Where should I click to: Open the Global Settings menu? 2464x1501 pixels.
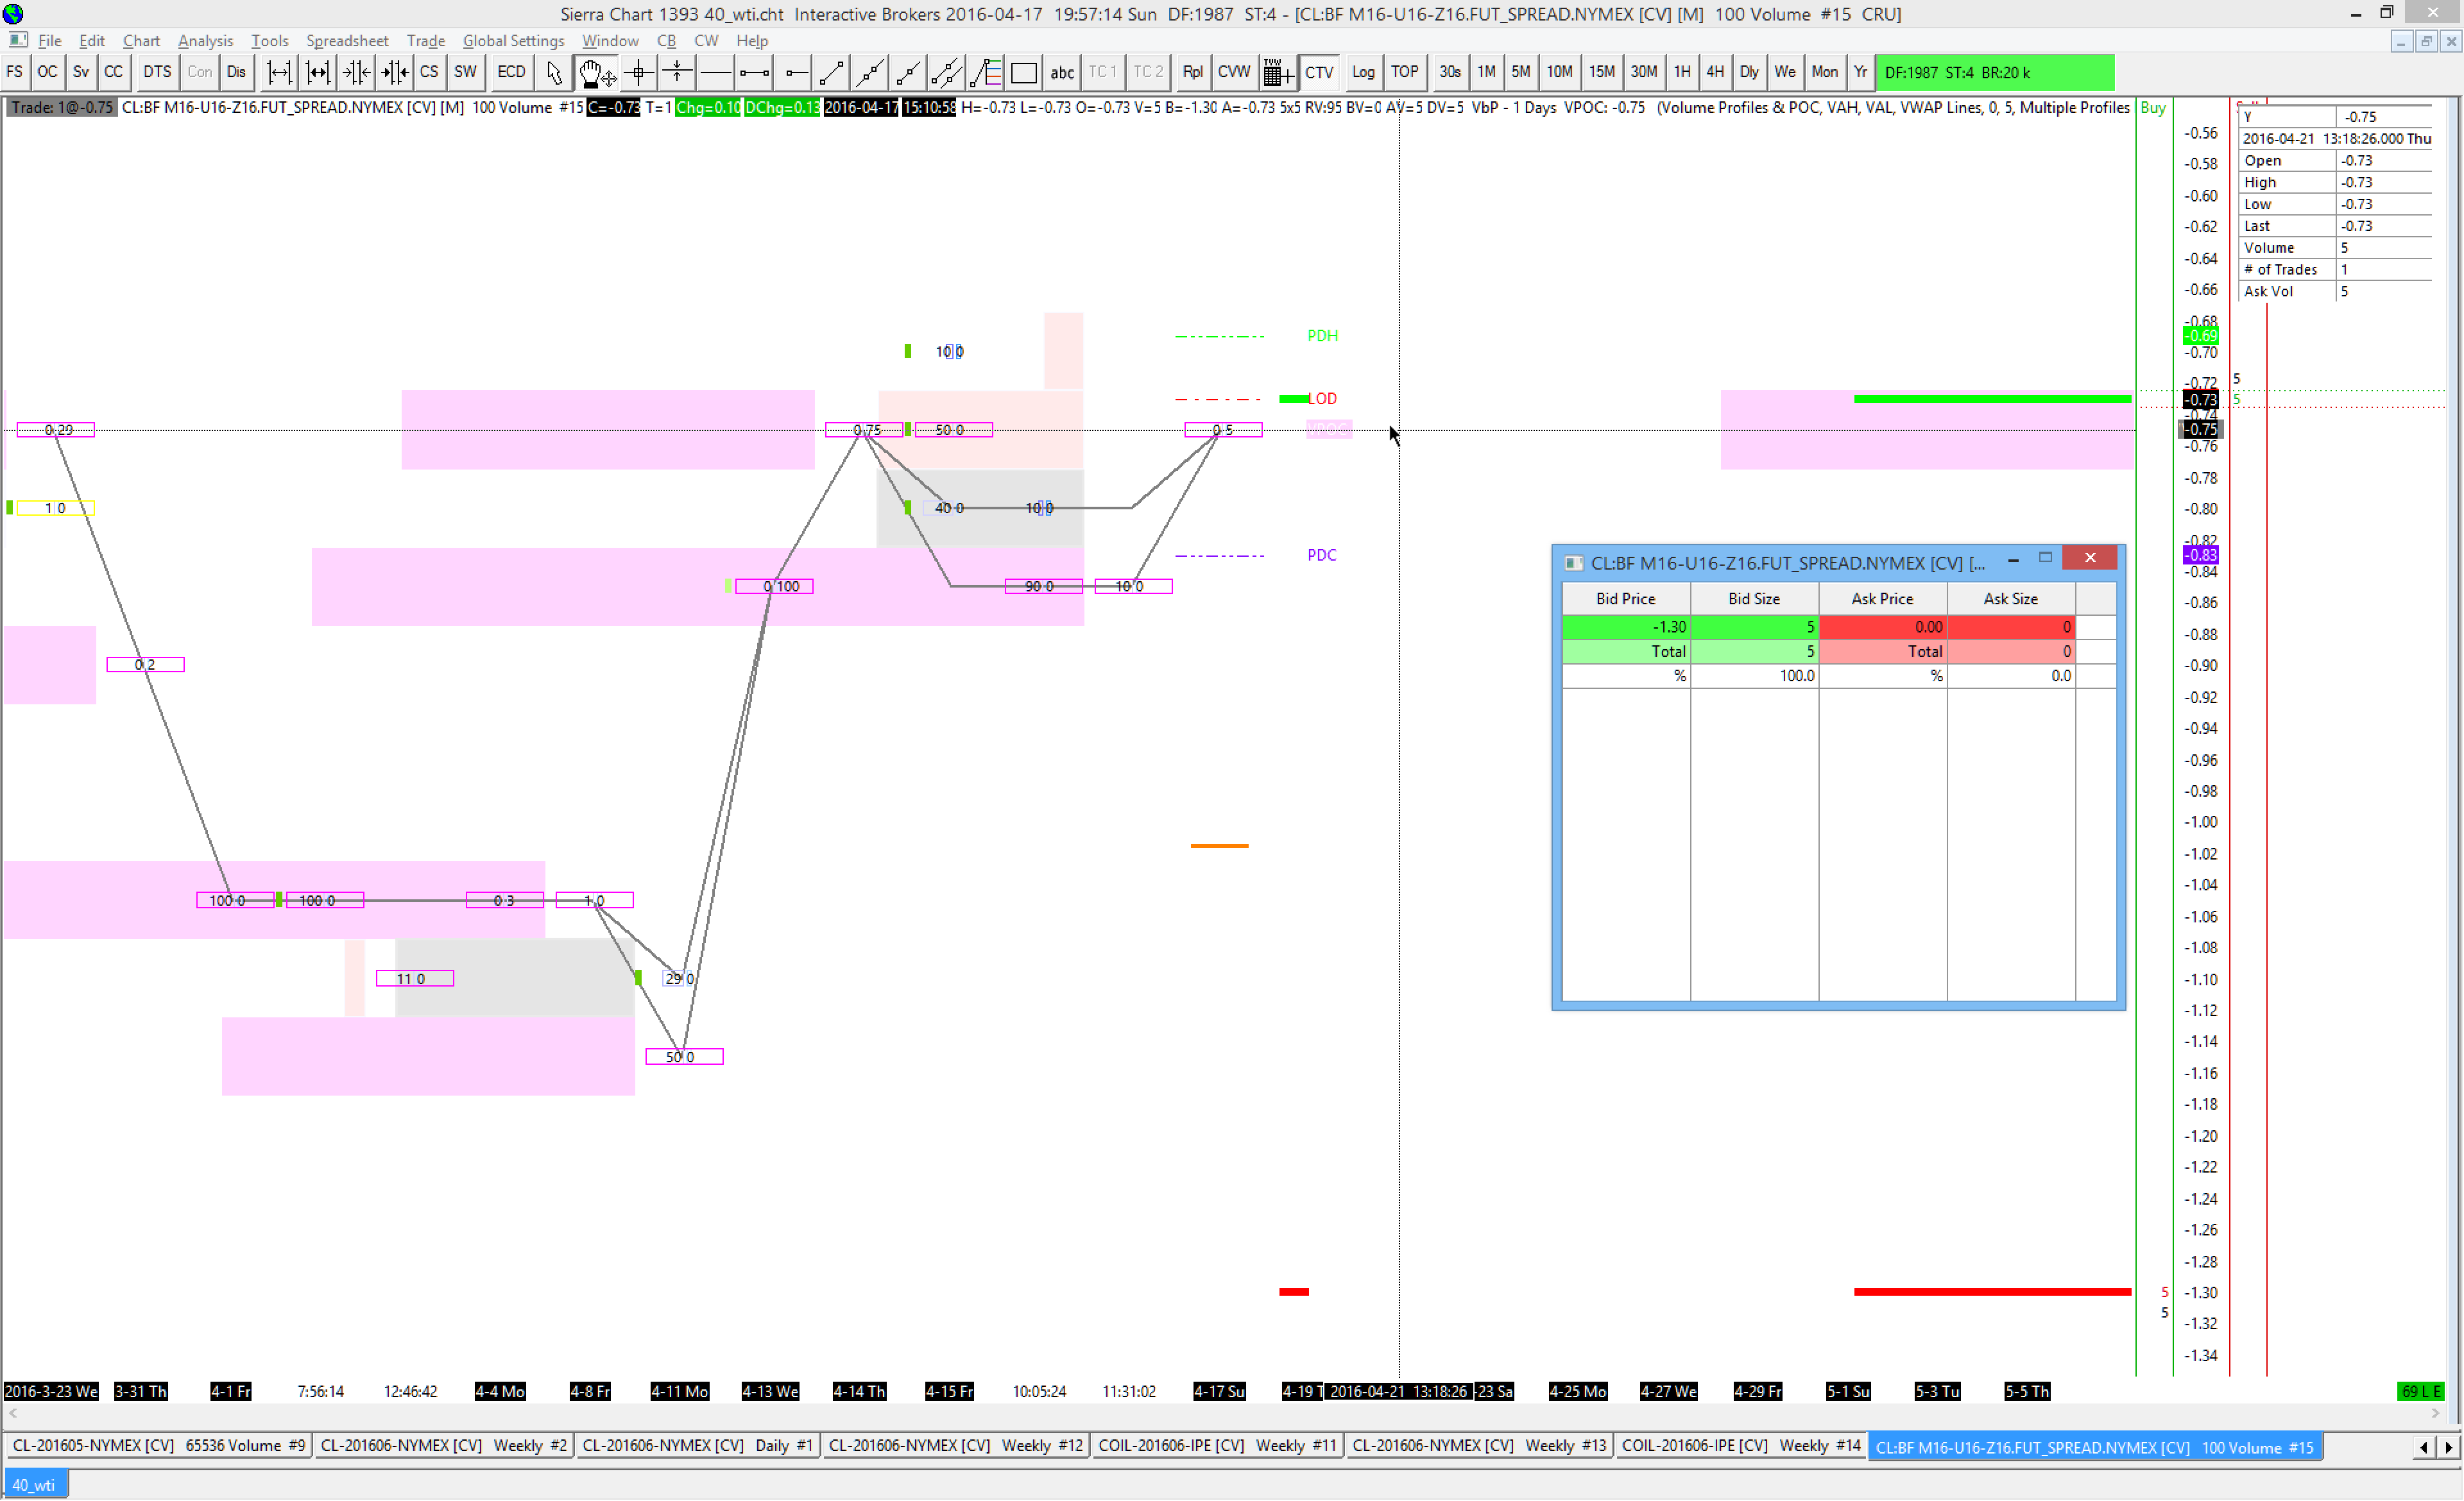(x=513, y=41)
